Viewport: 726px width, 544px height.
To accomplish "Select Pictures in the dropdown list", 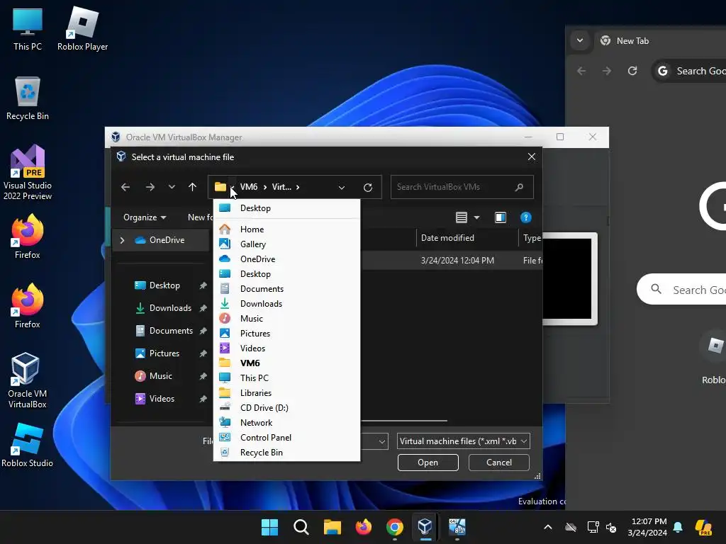I will [x=286, y=333].
